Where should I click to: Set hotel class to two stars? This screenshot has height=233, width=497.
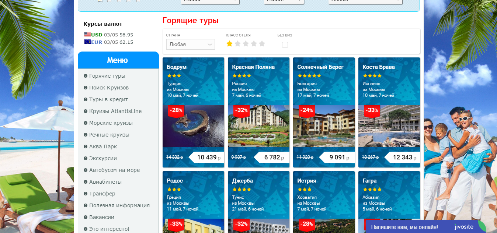pos(237,44)
